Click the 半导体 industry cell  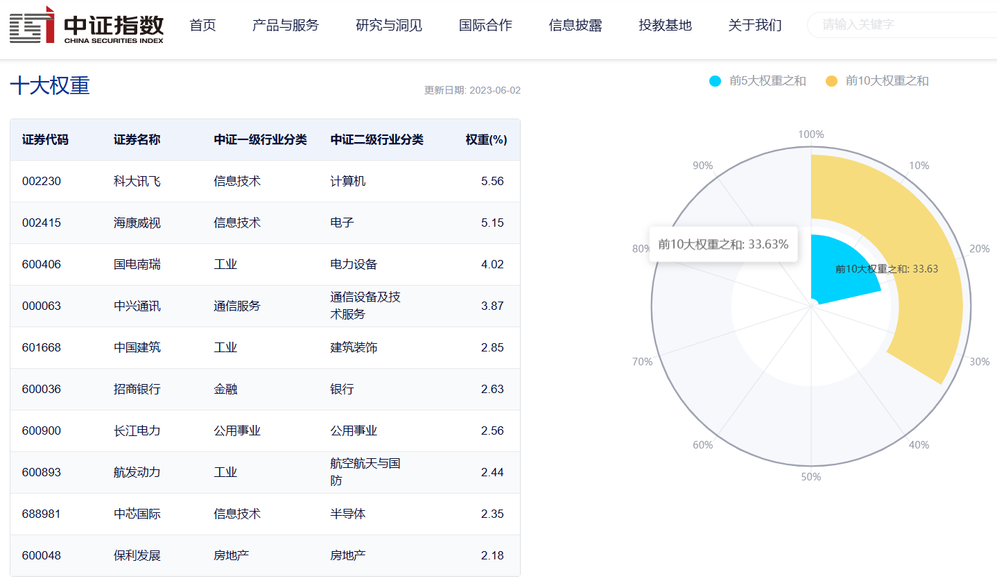[x=347, y=514]
